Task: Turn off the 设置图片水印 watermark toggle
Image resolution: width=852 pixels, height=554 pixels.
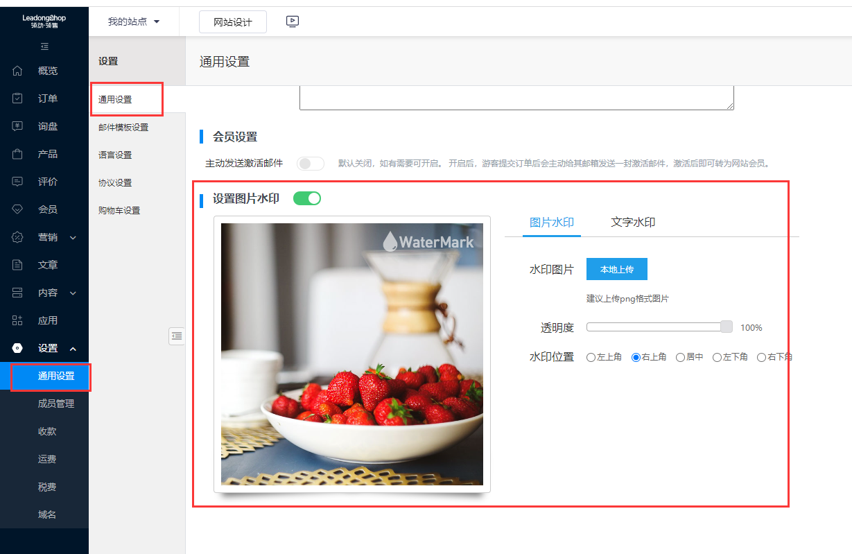Action: click(x=306, y=198)
